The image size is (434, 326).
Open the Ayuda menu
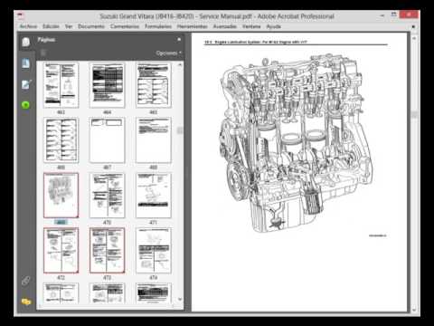pyautogui.click(x=274, y=26)
